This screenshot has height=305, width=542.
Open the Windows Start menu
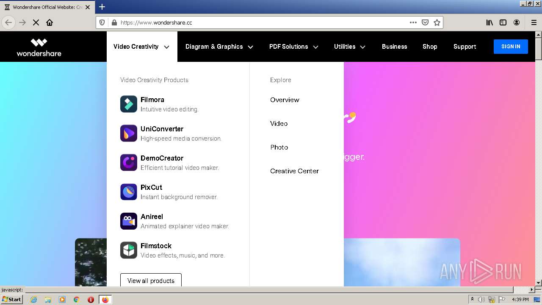[x=11, y=299]
